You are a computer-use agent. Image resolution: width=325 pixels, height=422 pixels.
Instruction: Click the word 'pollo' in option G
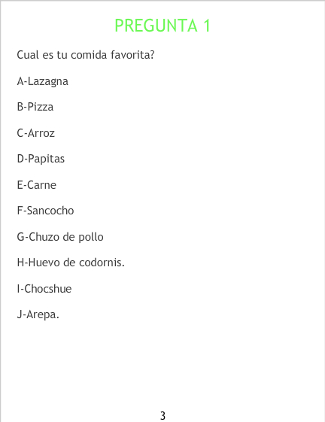[91, 237]
